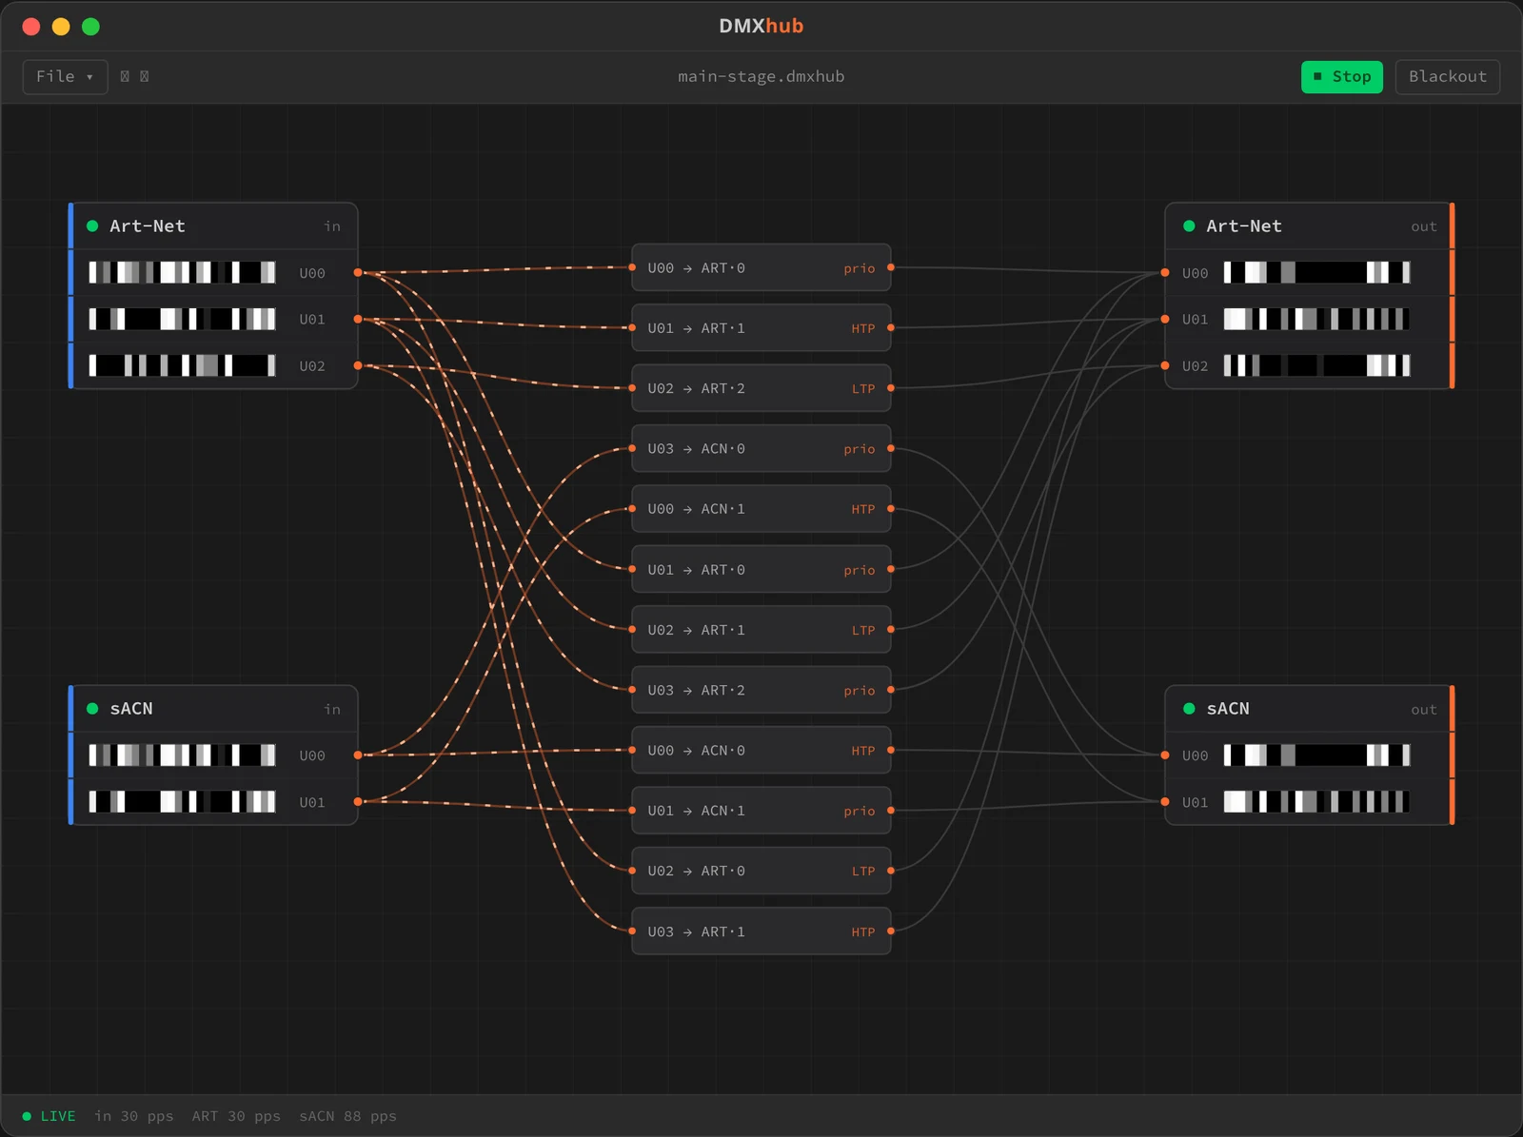Change prio merge mode on U00 → ART·0
This screenshot has height=1137, width=1523.
coord(859,268)
